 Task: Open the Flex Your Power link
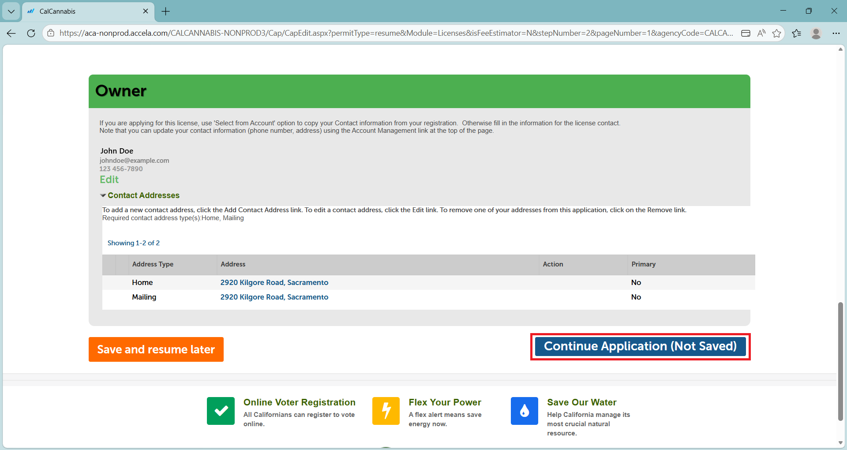click(x=445, y=402)
